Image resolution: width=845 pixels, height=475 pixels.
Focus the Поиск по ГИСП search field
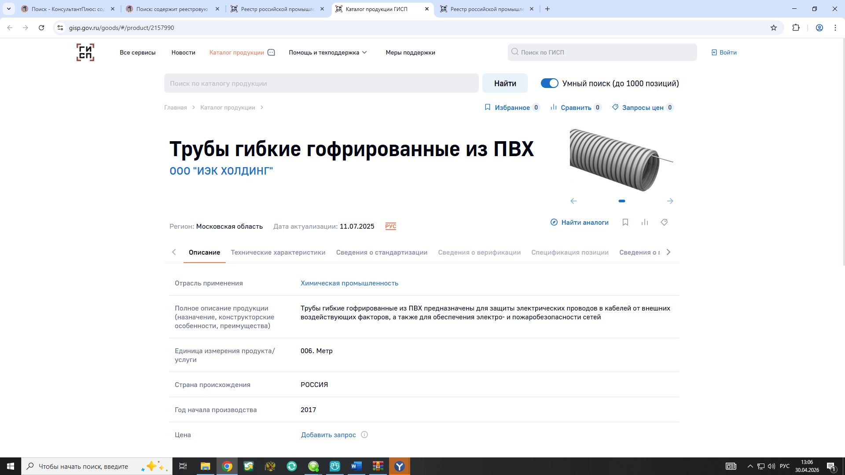click(602, 52)
